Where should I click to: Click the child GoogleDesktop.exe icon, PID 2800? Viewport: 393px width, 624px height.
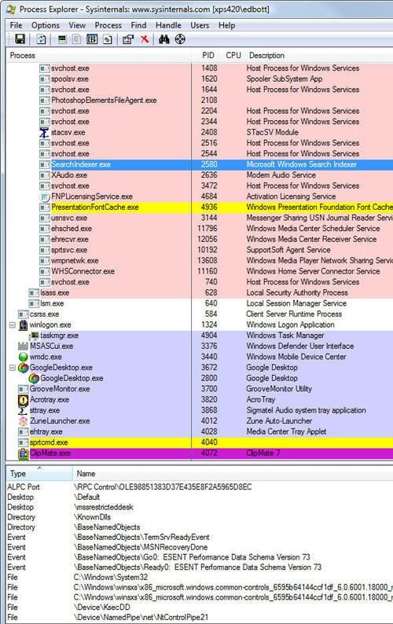34,379
